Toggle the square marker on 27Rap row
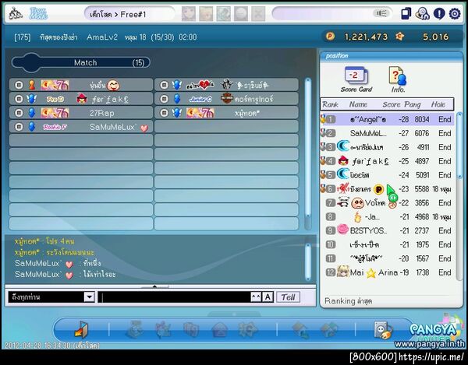The image size is (468, 365). pos(19,113)
